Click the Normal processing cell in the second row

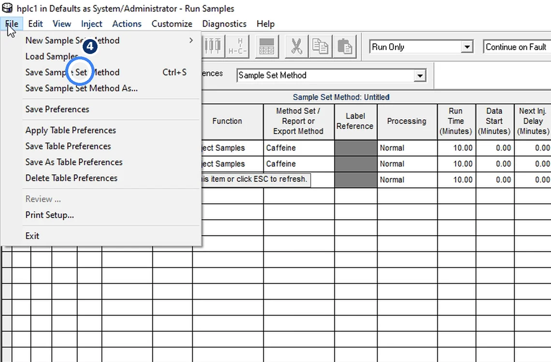[x=407, y=164]
